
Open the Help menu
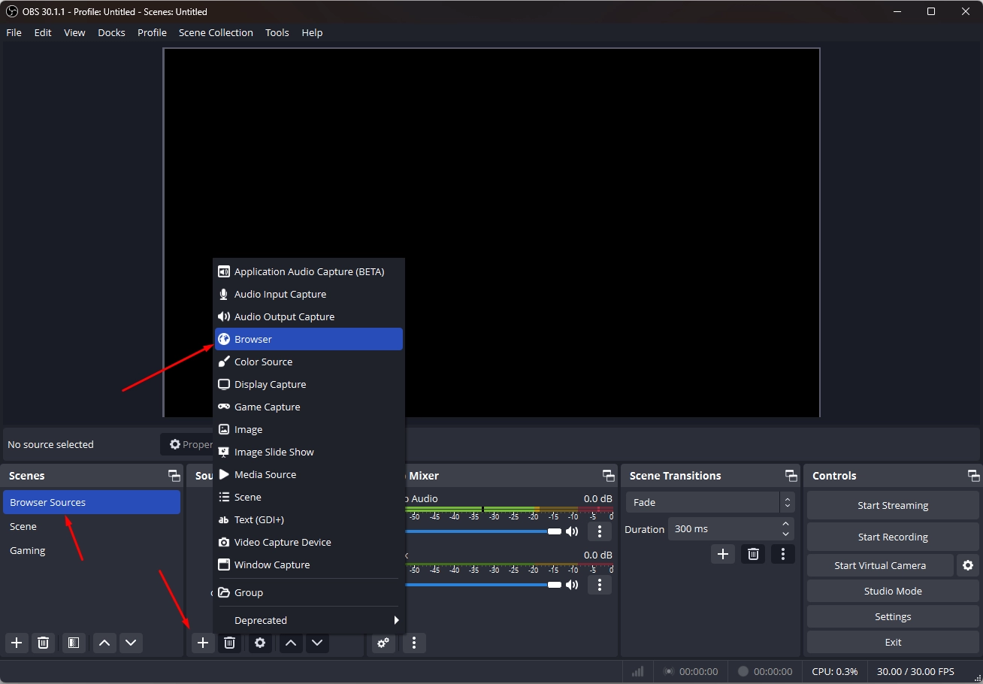(x=312, y=32)
